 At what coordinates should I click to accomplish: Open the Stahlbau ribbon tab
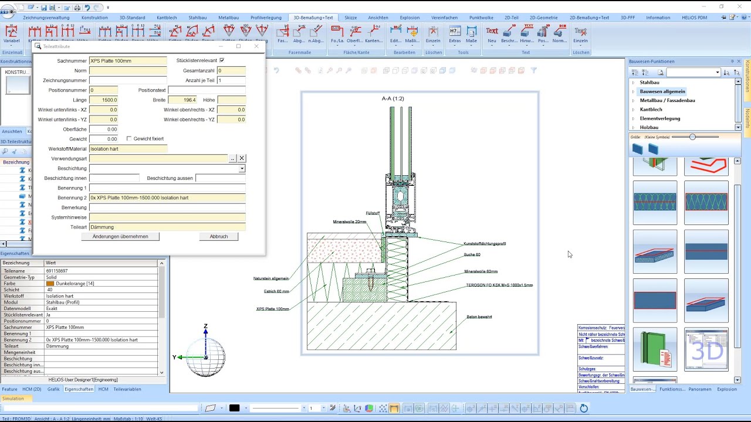click(x=198, y=18)
